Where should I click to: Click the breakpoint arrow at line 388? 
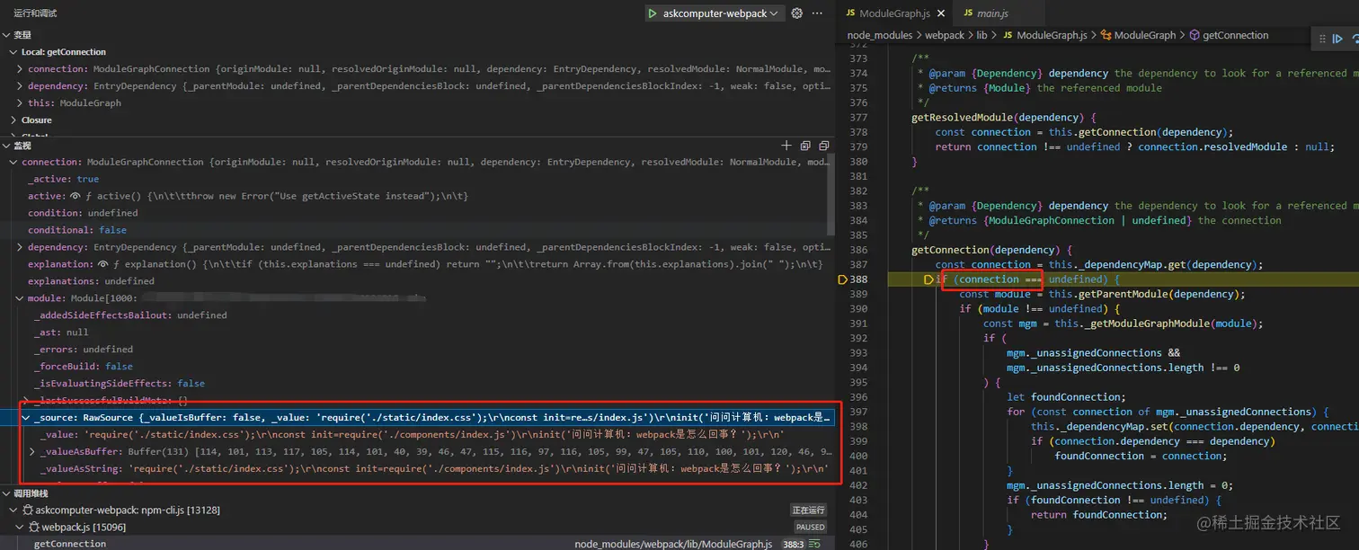(x=842, y=279)
